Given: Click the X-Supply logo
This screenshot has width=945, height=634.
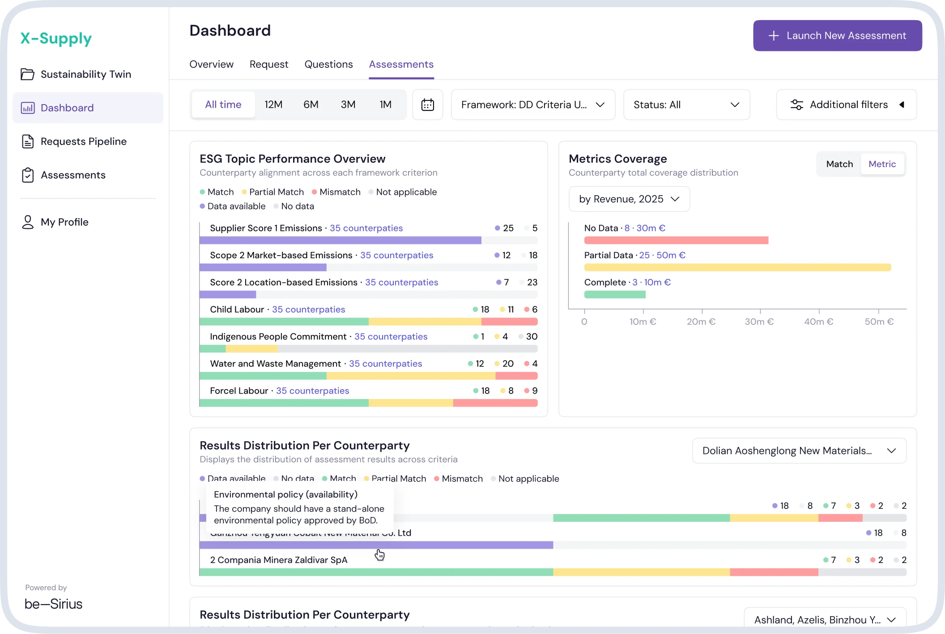Looking at the screenshot, I should pos(56,38).
